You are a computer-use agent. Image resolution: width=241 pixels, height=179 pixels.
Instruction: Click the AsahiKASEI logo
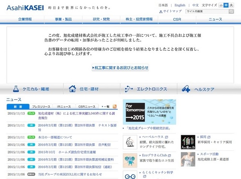pyautogui.click(x=25, y=8)
